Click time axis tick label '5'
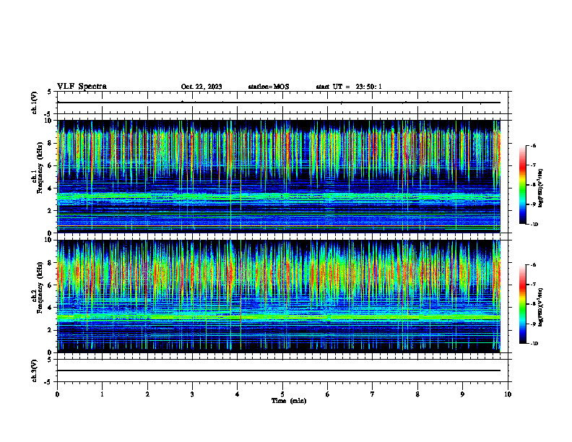Screen dimensions: 572x442 click(x=282, y=394)
